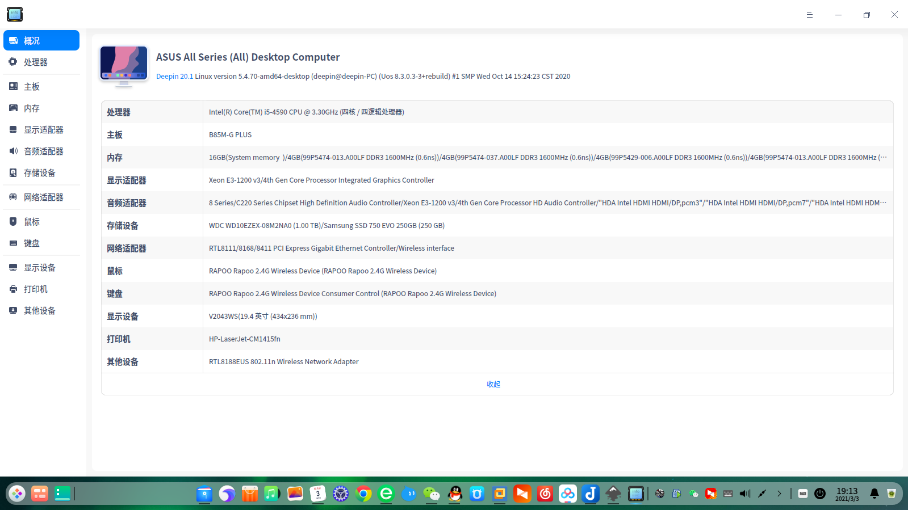Open the onscreen keyboard tray icon
Viewport: 908px width, 510px height.
803,494
